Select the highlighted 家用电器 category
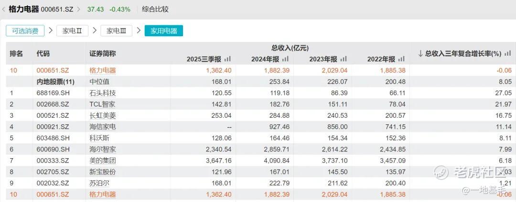The height and width of the screenshot is (202, 516). 164,31
